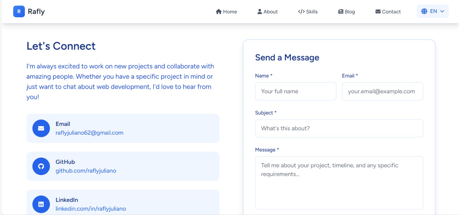Click the code brackets icon beside Skills
This screenshot has width=459, height=215.
301,11
